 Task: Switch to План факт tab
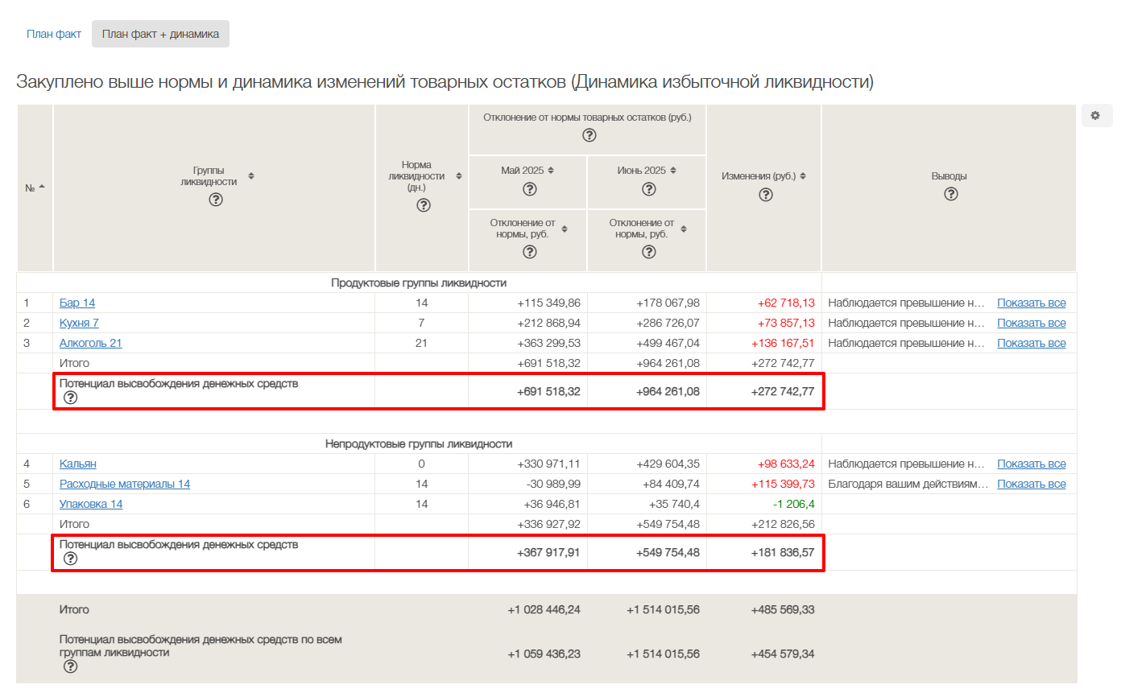pos(54,34)
